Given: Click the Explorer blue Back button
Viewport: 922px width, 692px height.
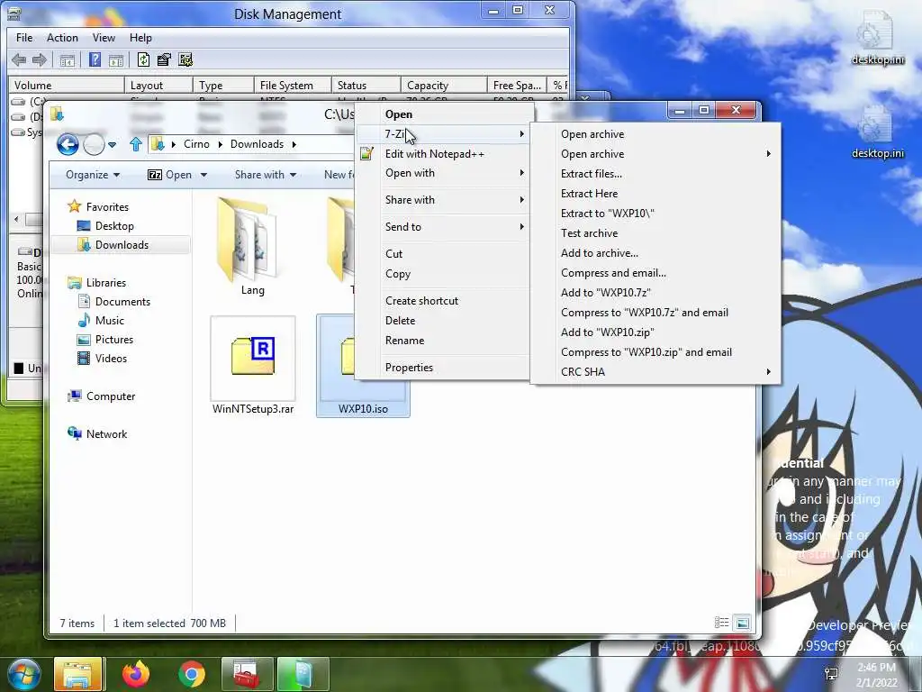Looking at the screenshot, I should 68,144.
